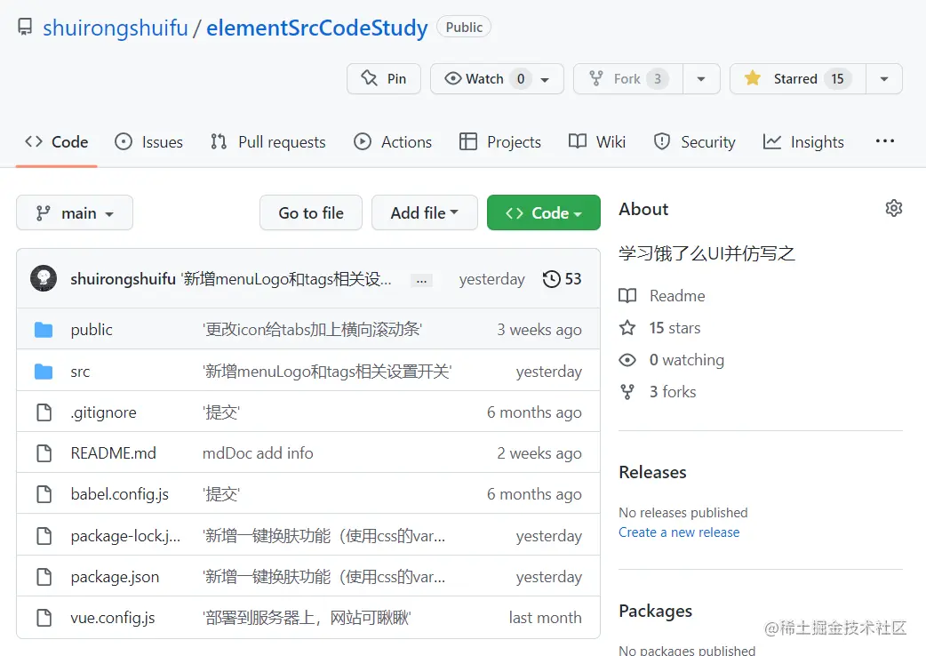The image size is (926, 656).
Task: Pin this repository with the Pin button
Action: pos(384,78)
